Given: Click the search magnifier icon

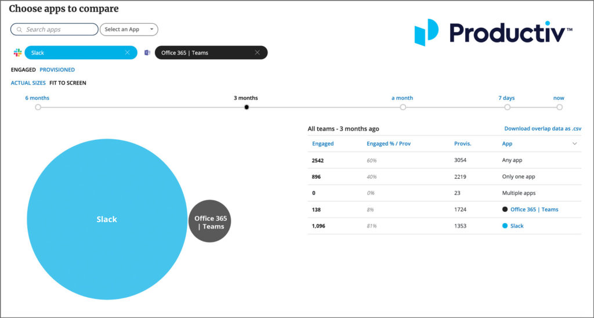Looking at the screenshot, I should coord(19,30).
